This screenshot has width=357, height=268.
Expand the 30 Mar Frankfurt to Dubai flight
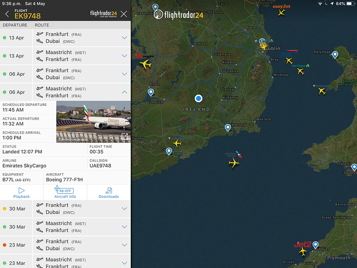tap(125, 209)
